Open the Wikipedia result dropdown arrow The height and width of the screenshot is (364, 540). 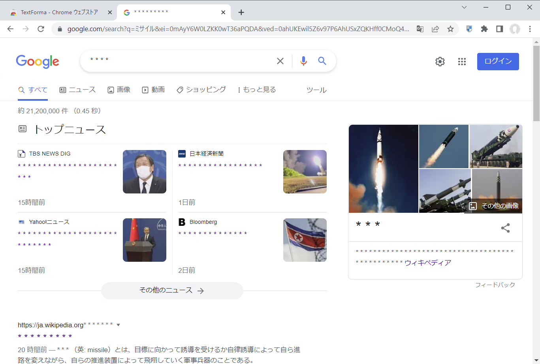point(118,325)
